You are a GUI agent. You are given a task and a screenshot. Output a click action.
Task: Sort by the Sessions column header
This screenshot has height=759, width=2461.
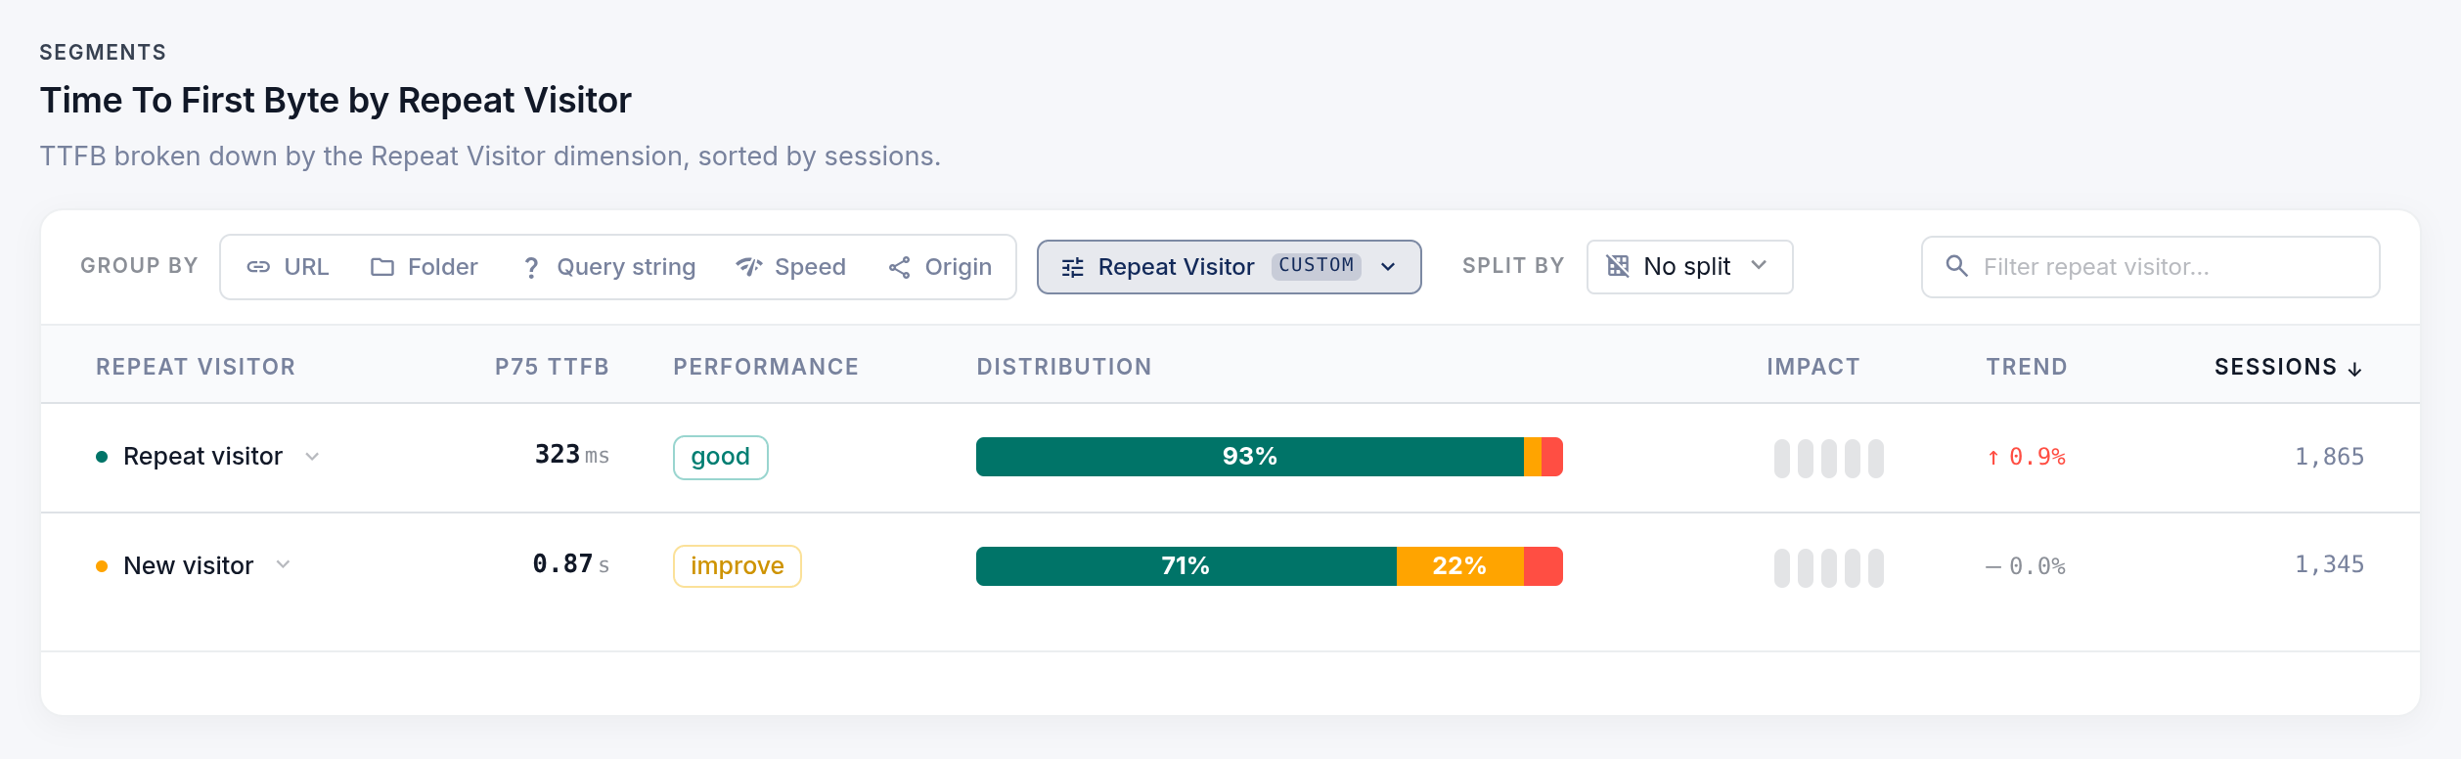point(2288,367)
